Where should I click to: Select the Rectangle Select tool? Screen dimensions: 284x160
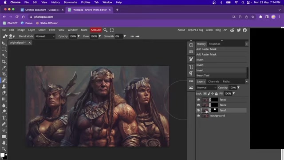4,49
